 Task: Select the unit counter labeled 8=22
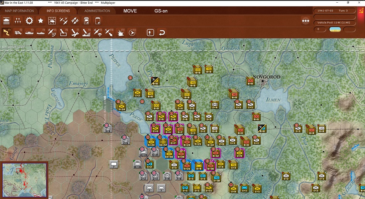pyautogui.click(x=210, y=142)
